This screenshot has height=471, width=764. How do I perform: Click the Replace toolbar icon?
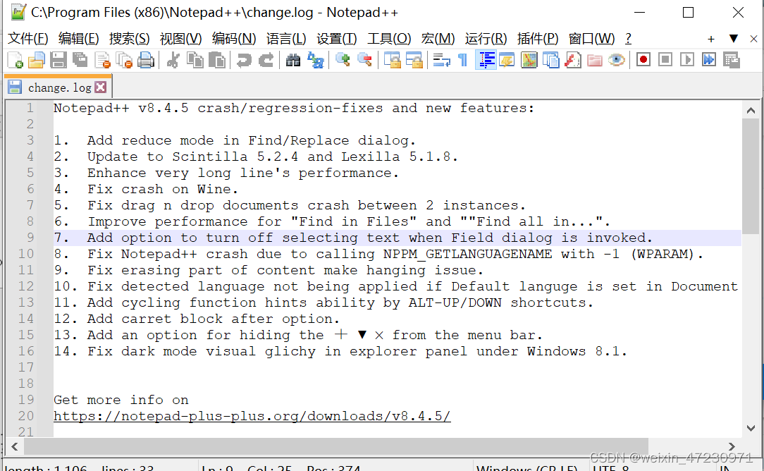point(315,60)
